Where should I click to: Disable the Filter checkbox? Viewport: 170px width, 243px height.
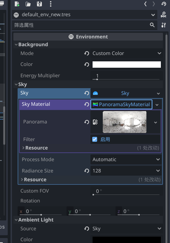(x=95, y=139)
